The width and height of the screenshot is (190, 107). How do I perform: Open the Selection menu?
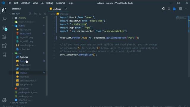click(25, 3)
